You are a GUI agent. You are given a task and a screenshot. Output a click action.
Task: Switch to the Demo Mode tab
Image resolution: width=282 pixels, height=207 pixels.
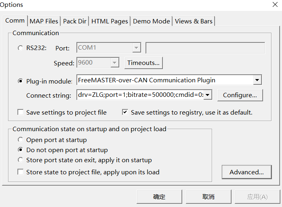pos(152,21)
